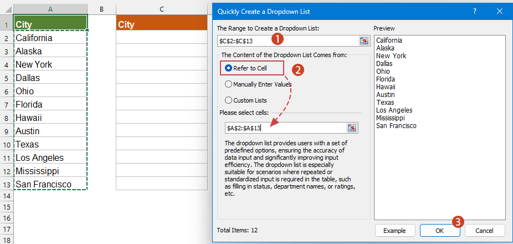
Task: Select row 14 header
Action: tap(7, 196)
